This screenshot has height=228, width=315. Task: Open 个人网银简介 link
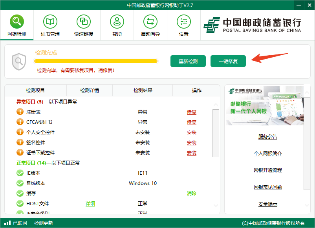[267, 154]
